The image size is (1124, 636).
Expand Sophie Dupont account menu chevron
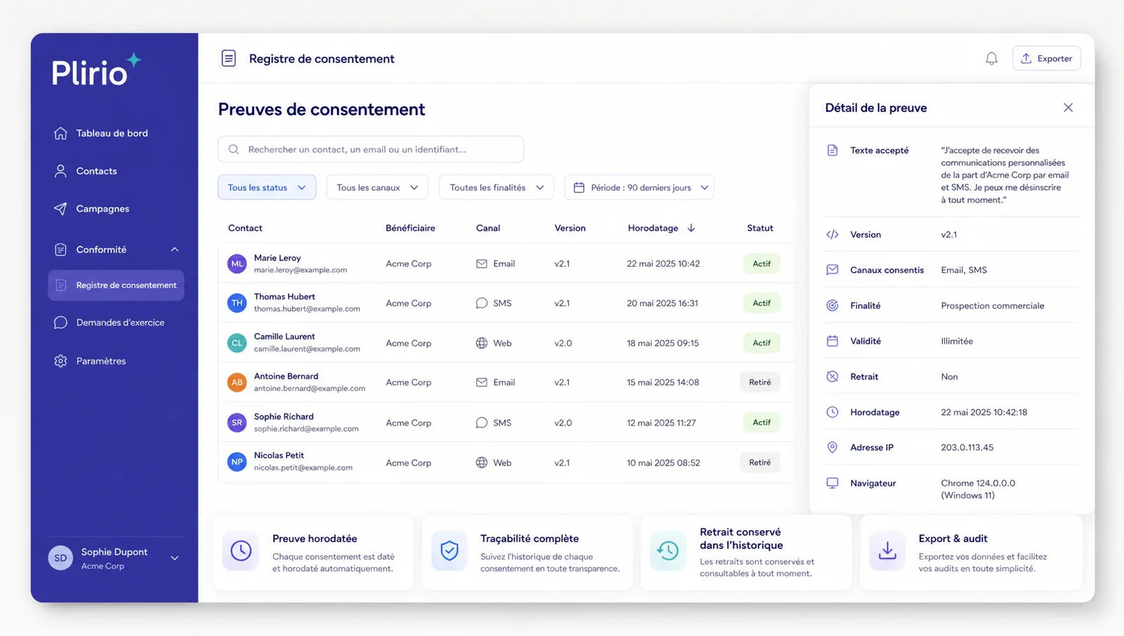174,558
